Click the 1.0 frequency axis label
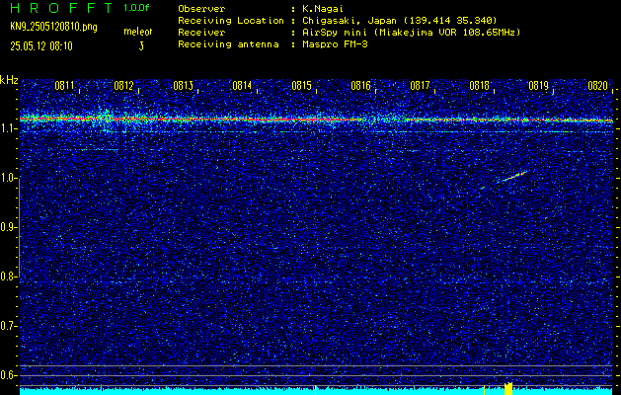 pos(9,178)
